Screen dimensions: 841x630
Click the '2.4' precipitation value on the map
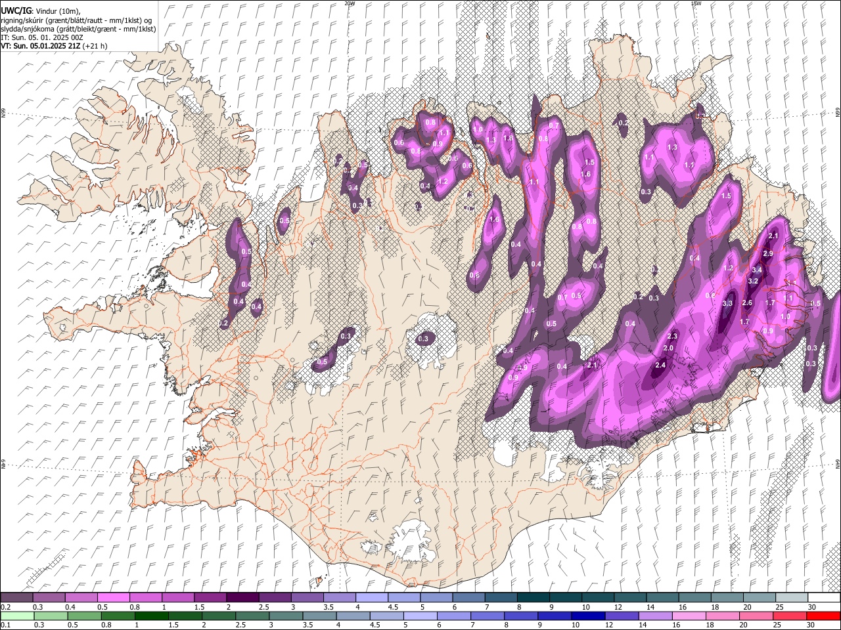coord(661,365)
